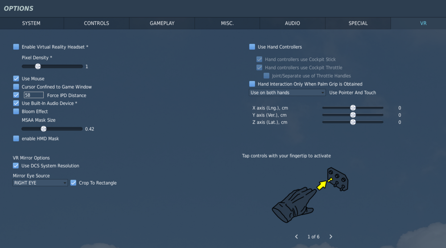Switch to the SYSTEM tab
This screenshot has height=248, width=446.
pyautogui.click(x=31, y=23)
